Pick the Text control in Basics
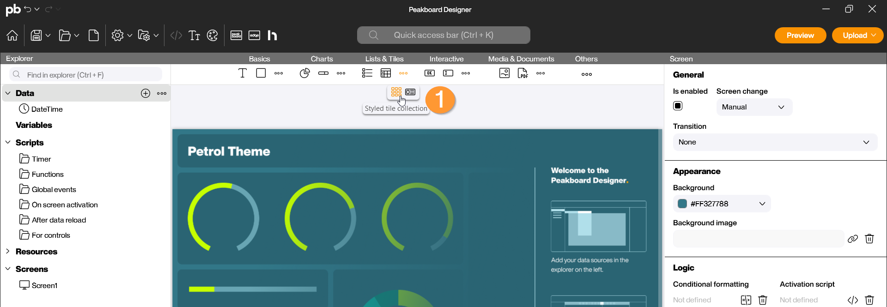Viewport: 887px width, 307px height. point(243,73)
